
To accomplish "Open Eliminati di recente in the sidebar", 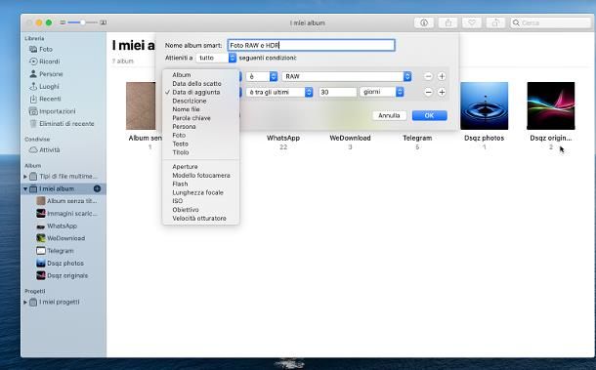I will click(66, 123).
